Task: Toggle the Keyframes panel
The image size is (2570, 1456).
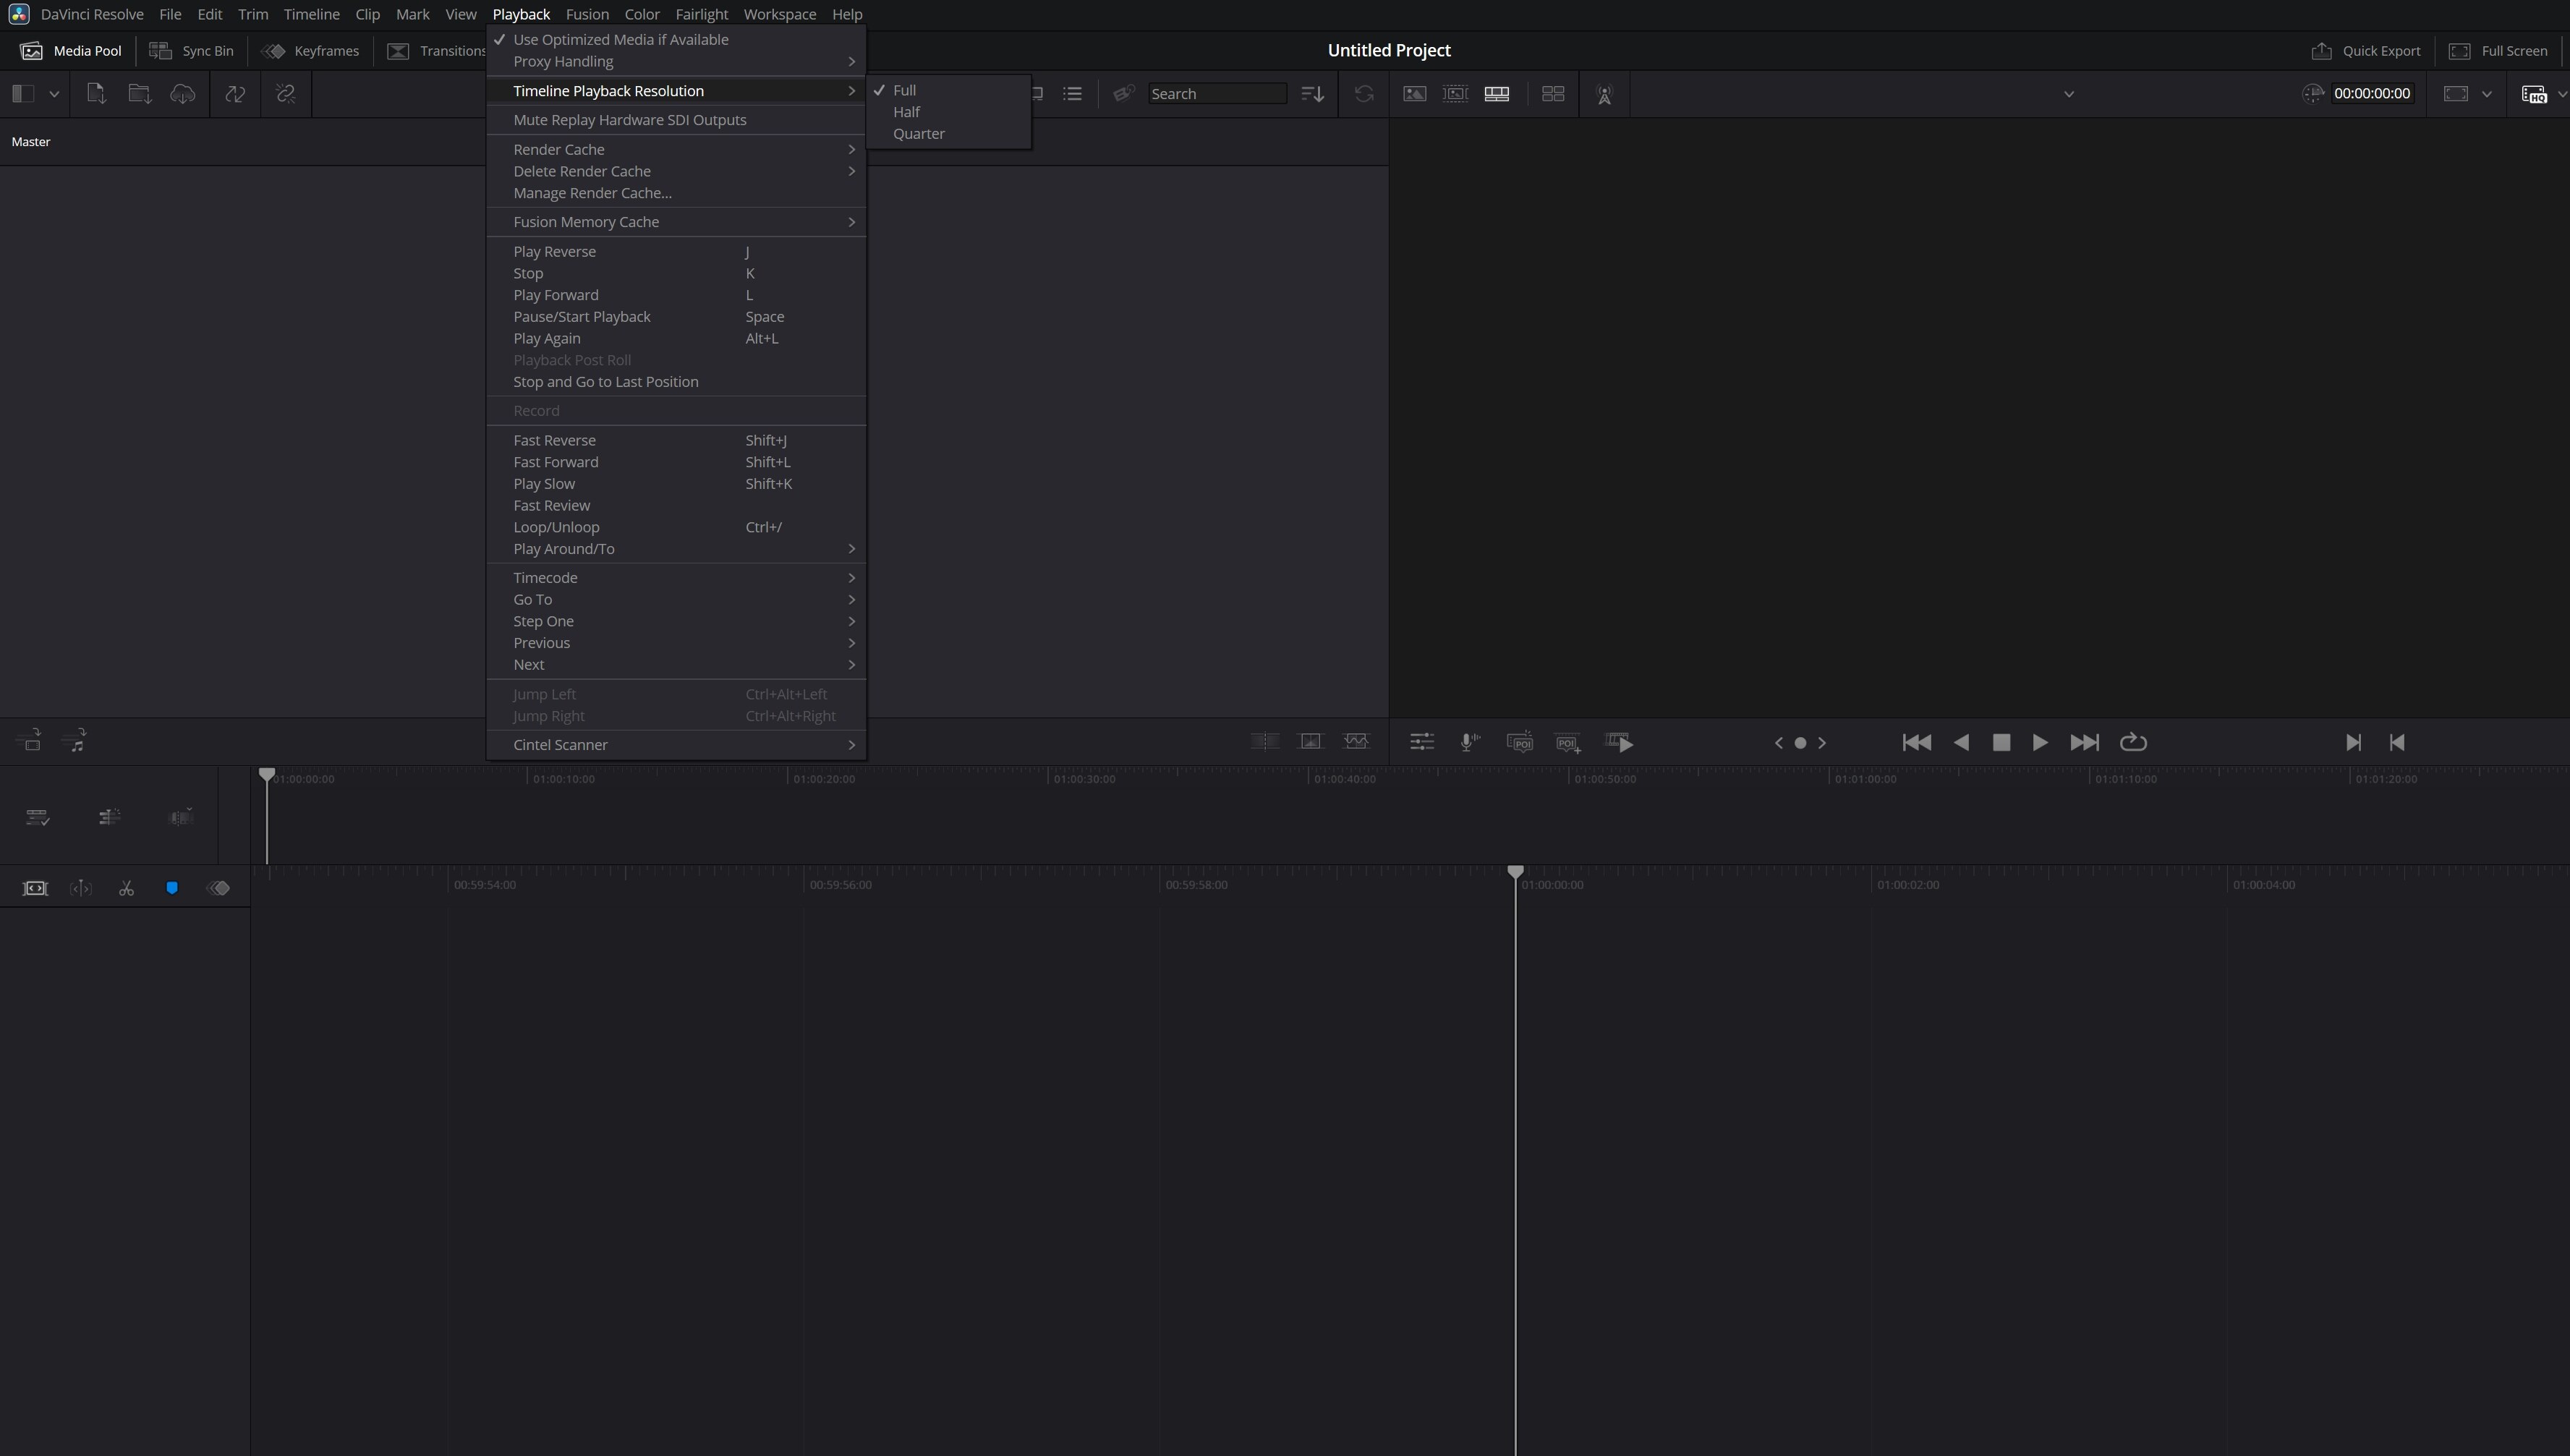Action: coord(311,51)
